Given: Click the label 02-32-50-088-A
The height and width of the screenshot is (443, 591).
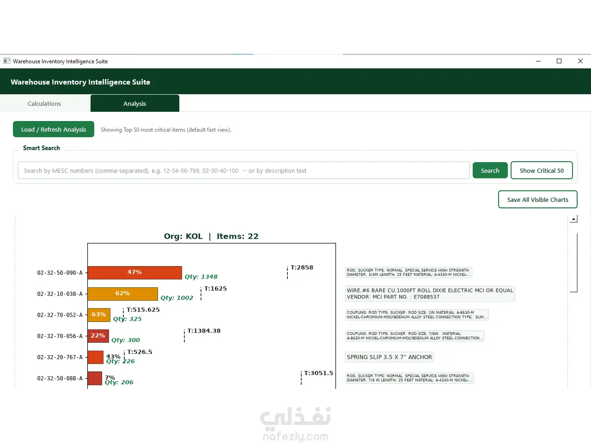Looking at the screenshot, I should [x=60, y=378].
